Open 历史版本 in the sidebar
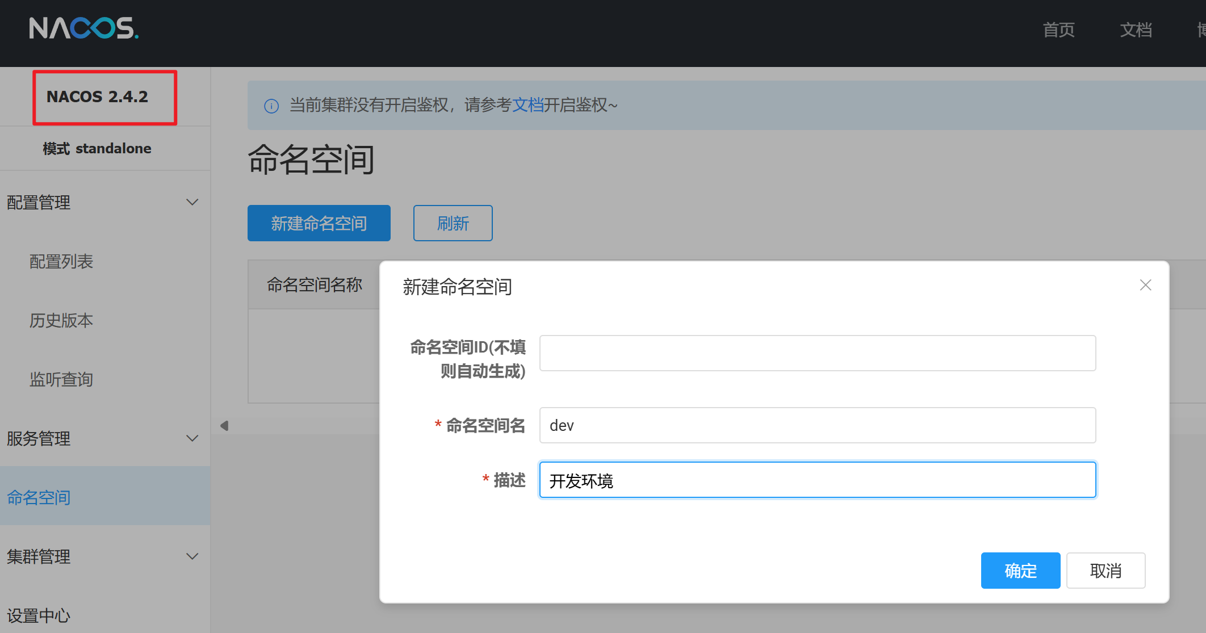 pos(61,320)
